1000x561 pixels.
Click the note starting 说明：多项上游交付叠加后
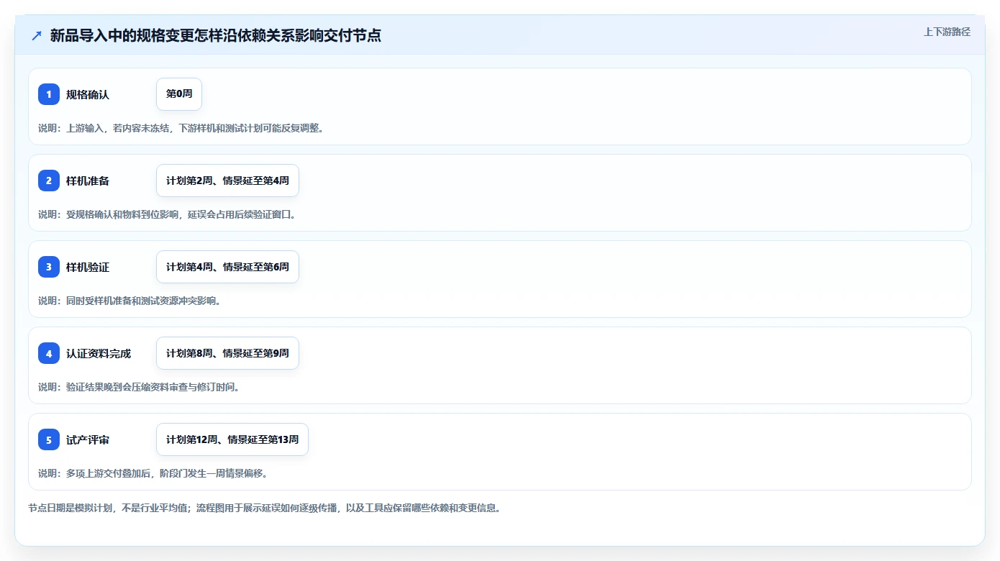pyautogui.click(x=153, y=473)
